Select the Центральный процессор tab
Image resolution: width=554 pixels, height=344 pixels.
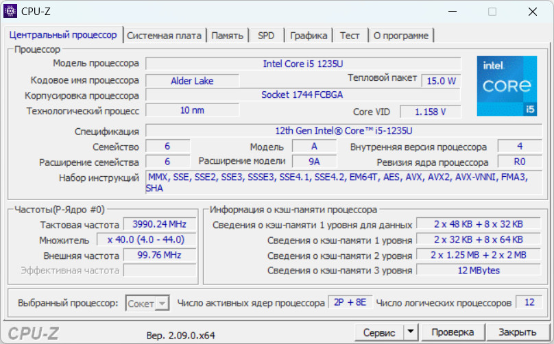[x=63, y=35]
